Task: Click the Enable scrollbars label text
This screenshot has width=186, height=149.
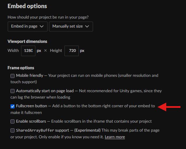Action: 31,121
